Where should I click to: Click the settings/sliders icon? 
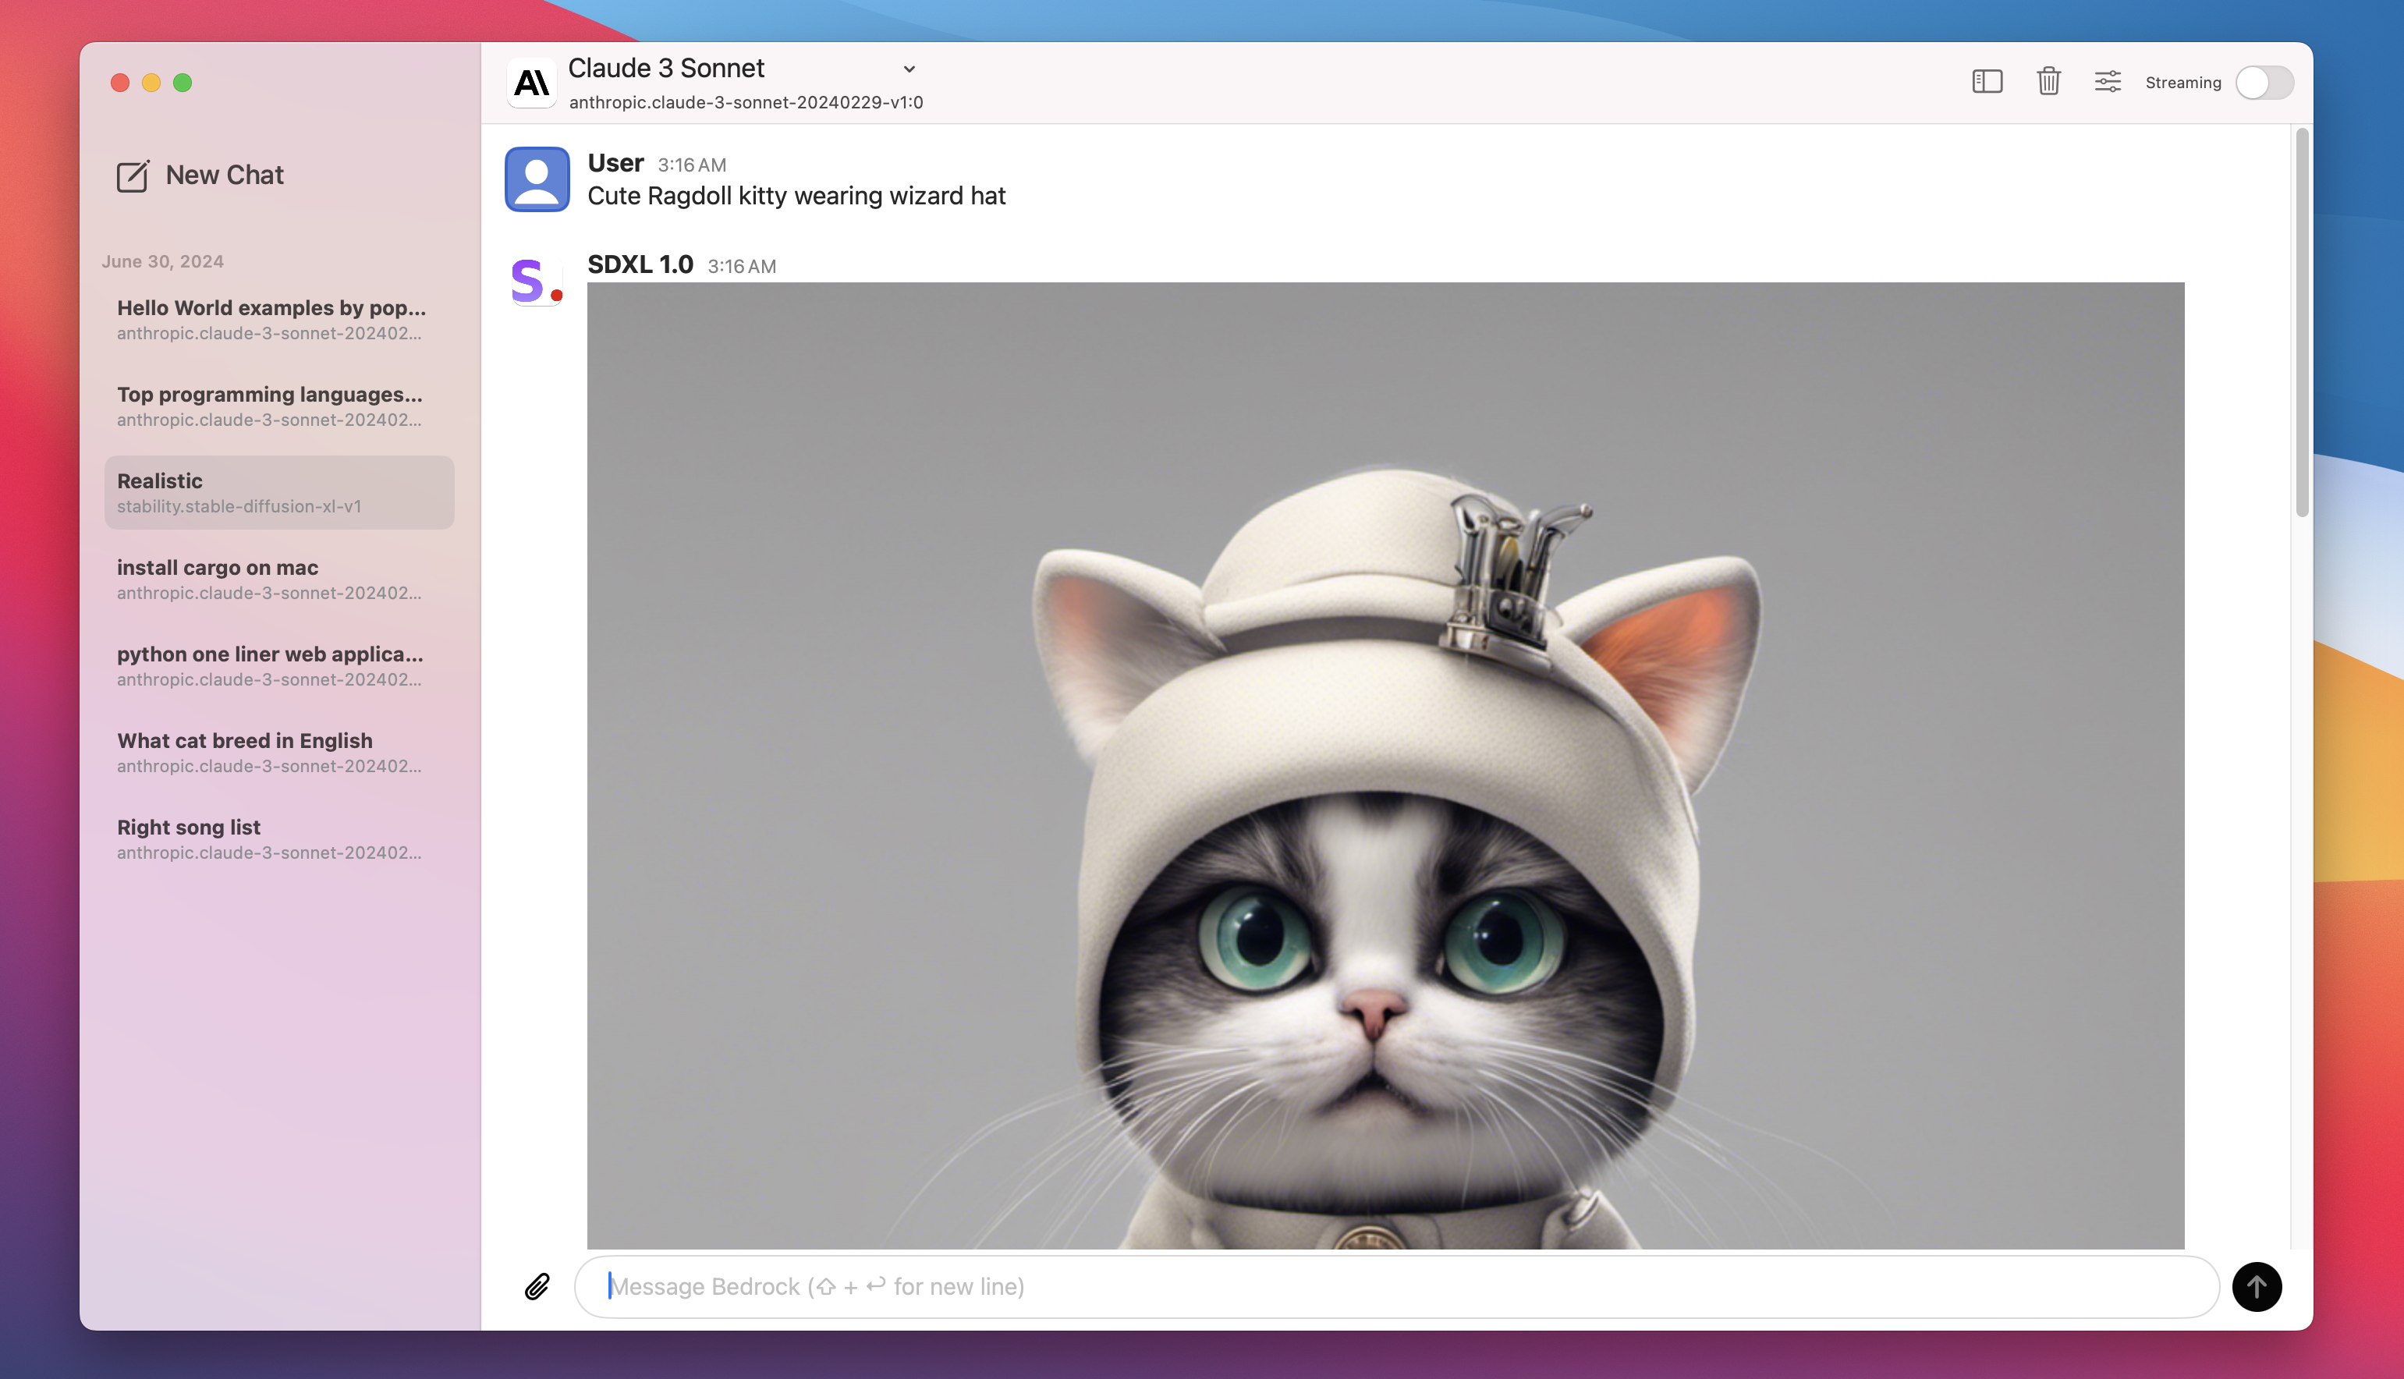click(2107, 81)
